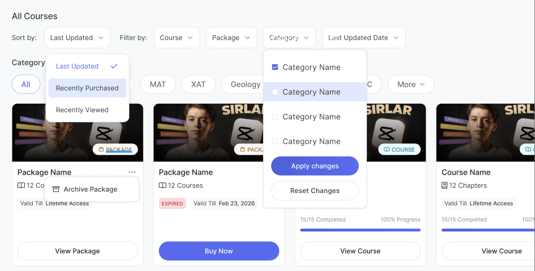
Task: Click the checkmark icon beside Last Updated option
Action: 114,66
